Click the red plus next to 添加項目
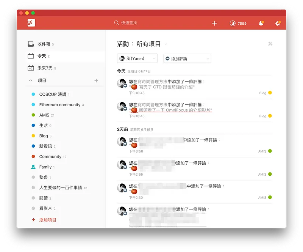 coord(33,220)
